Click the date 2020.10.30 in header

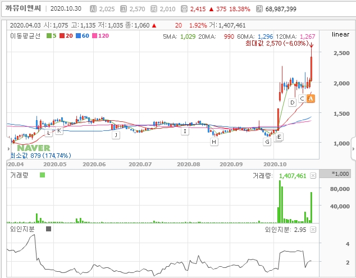pyautogui.click(x=66, y=8)
